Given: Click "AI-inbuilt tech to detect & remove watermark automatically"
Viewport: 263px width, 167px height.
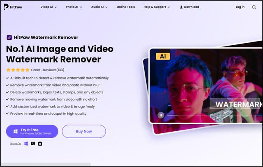Looking at the screenshot, I should [59, 78].
